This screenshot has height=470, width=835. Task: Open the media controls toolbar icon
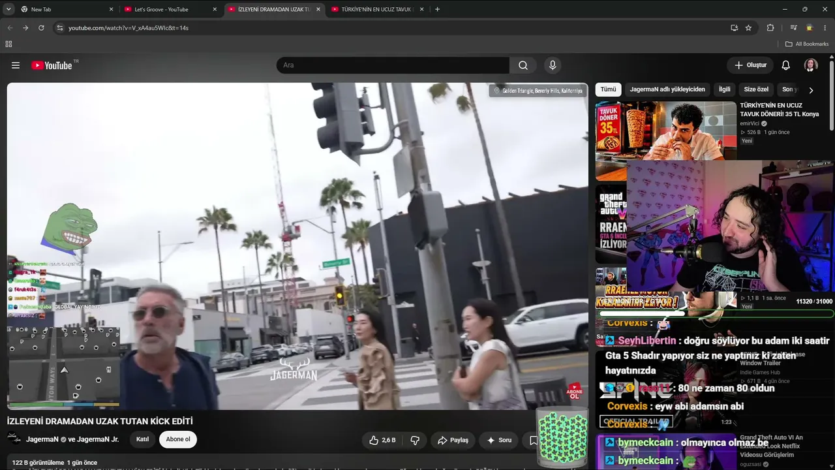pos(793,28)
